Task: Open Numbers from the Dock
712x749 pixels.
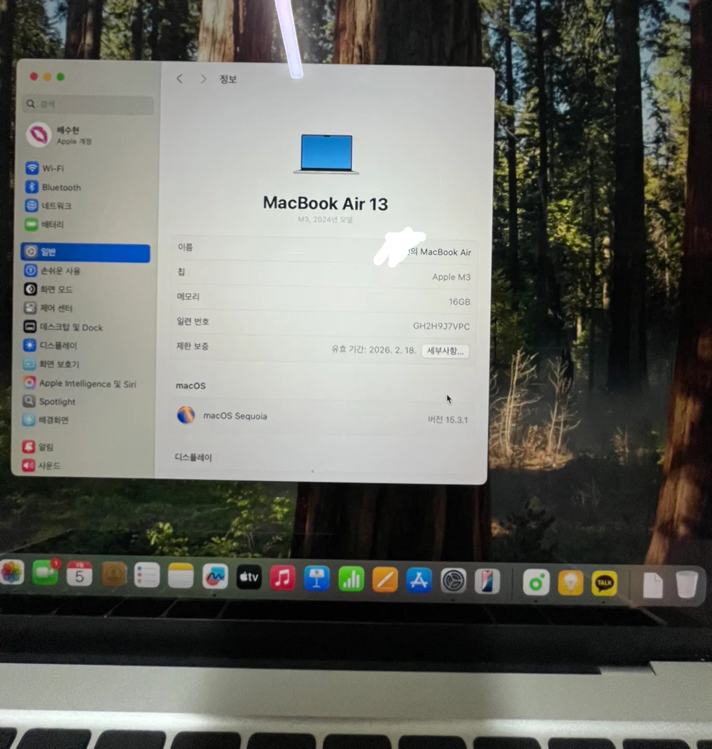Action: (x=351, y=579)
